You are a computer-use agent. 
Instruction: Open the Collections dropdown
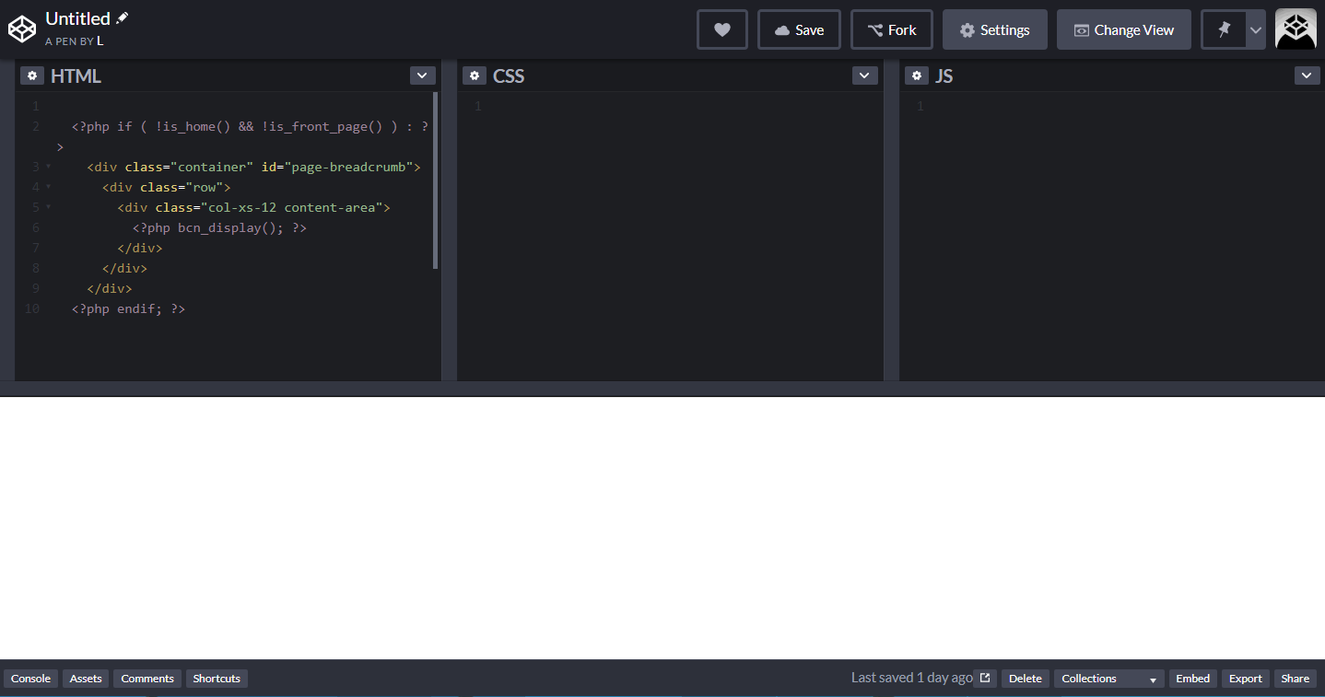pos(1108,678)
